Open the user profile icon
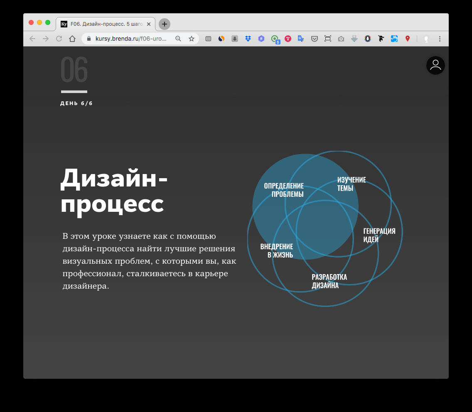Screen dimensions: 472x412 [x=435, y=65]
